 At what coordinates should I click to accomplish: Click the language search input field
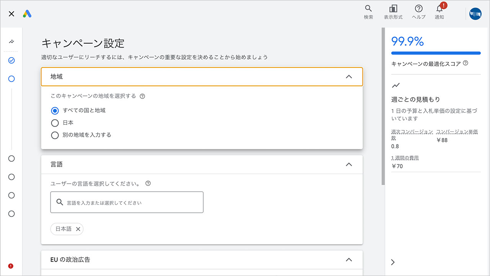[x=127, y=202]
